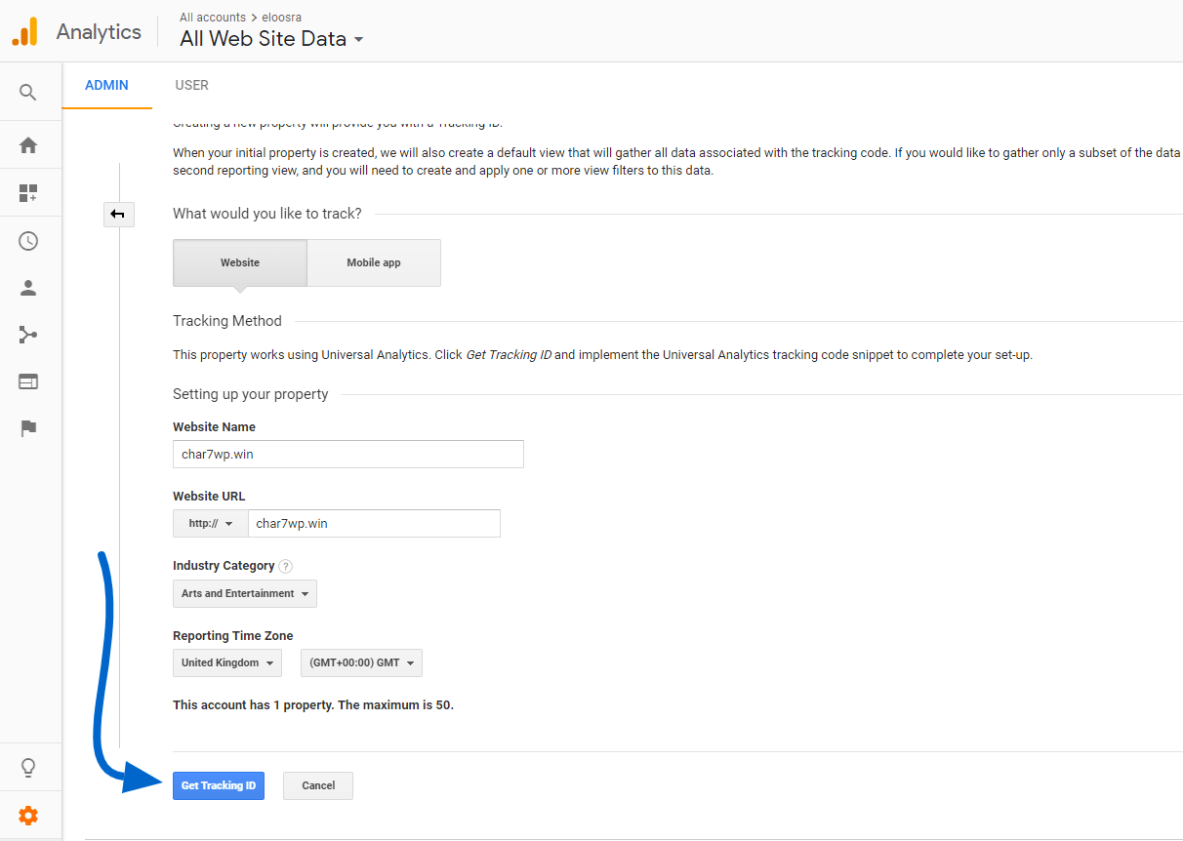Viewport: 1183px width, 841px height.
Task: Open the http:// protocol dropdown
Action: tap(209, 523)
